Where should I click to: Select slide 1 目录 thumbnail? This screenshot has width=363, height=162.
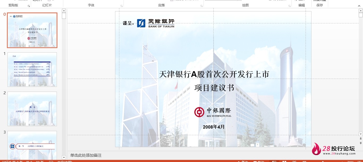(x=32, y=70)
